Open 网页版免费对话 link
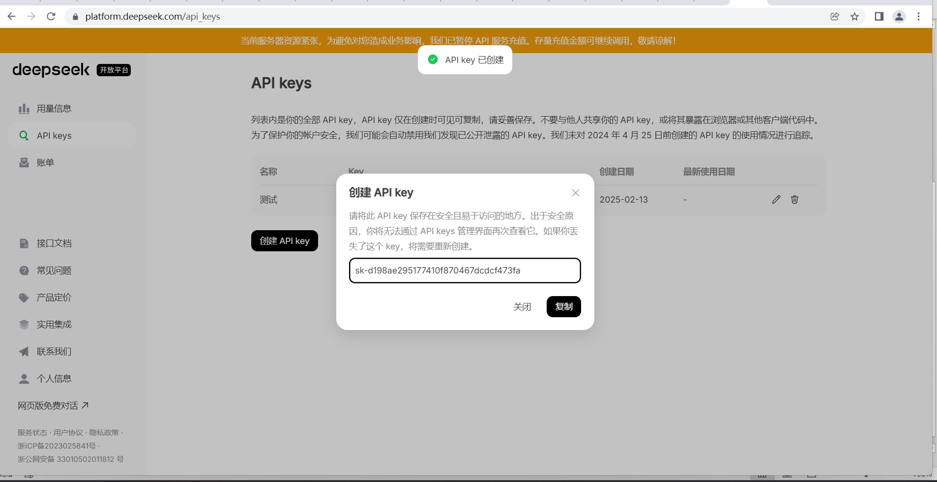Image resolution: width=937 pixels, height=482 pixels. 53,406
